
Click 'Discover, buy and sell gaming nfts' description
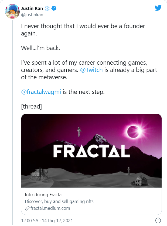point(59,201)
